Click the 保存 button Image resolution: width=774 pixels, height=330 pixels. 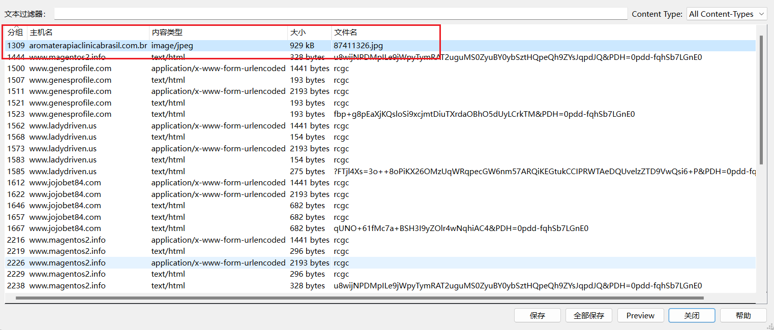[x=537, y=315]
